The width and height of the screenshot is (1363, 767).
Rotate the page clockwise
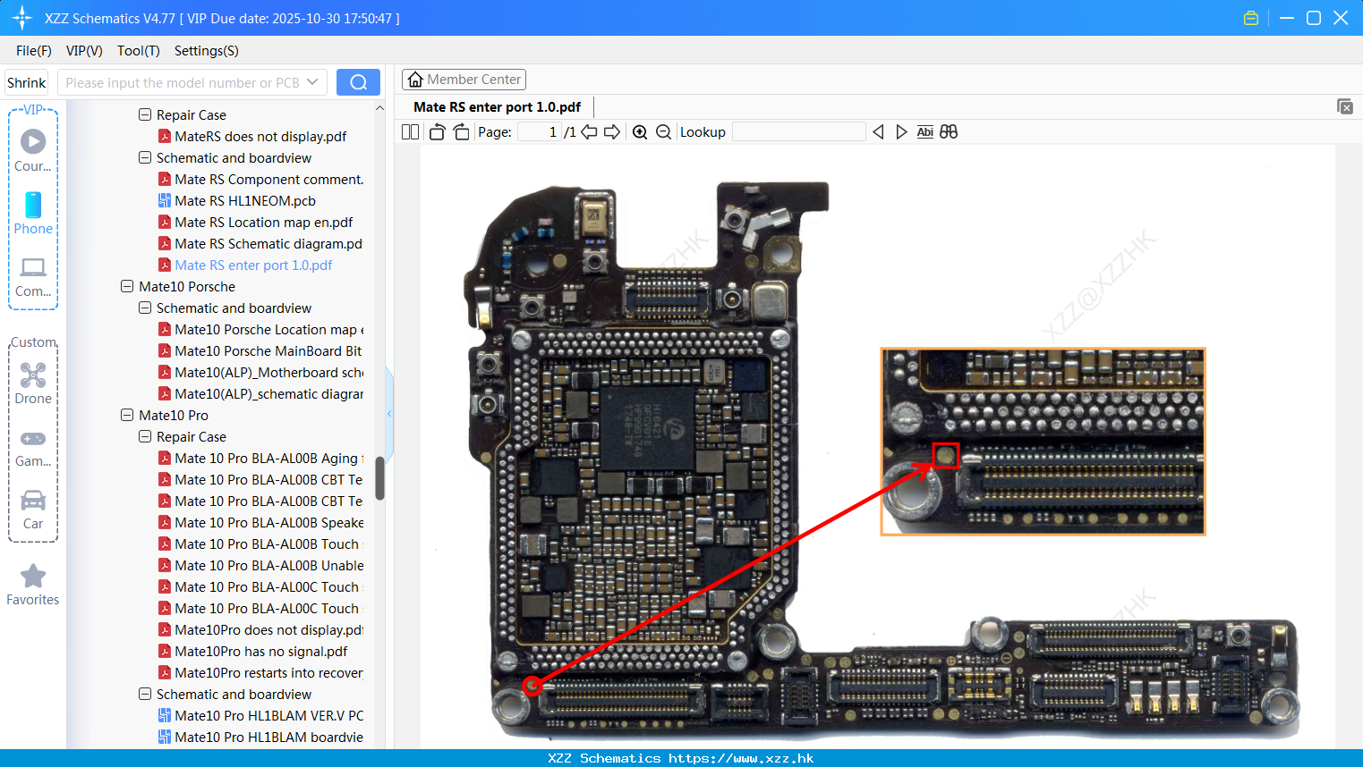pyautogui.click(x=461, y=132)
